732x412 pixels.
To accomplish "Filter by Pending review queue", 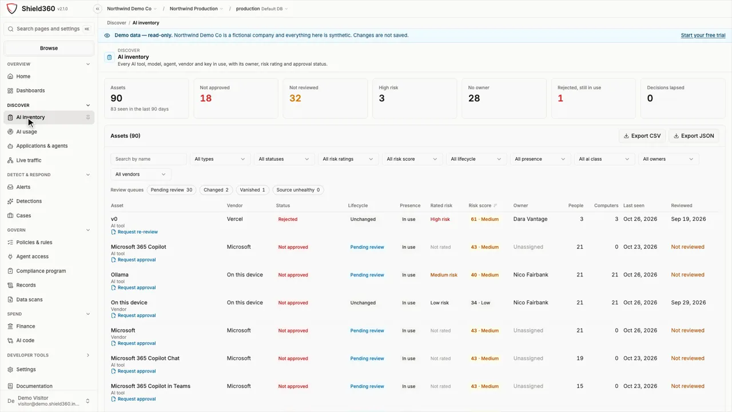I will tap(172, 190).
